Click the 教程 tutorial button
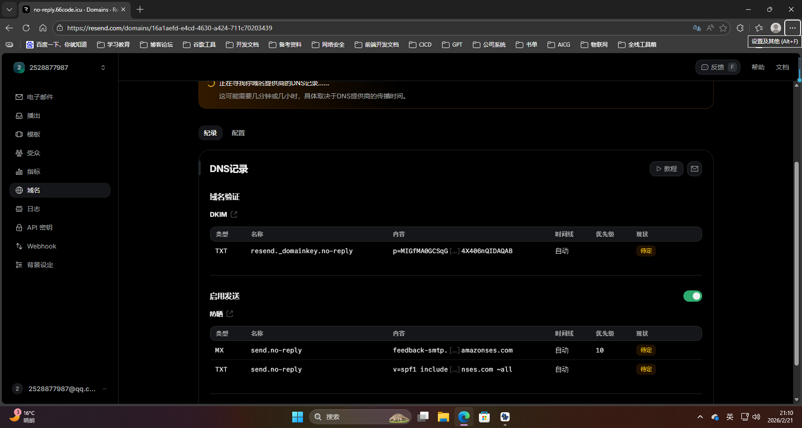The image size is (802, 428). (x=667, y=169)
